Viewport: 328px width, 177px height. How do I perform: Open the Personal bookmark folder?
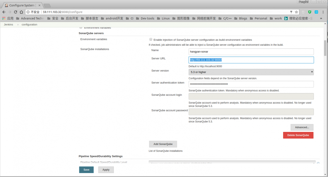[x=258, y=18]
